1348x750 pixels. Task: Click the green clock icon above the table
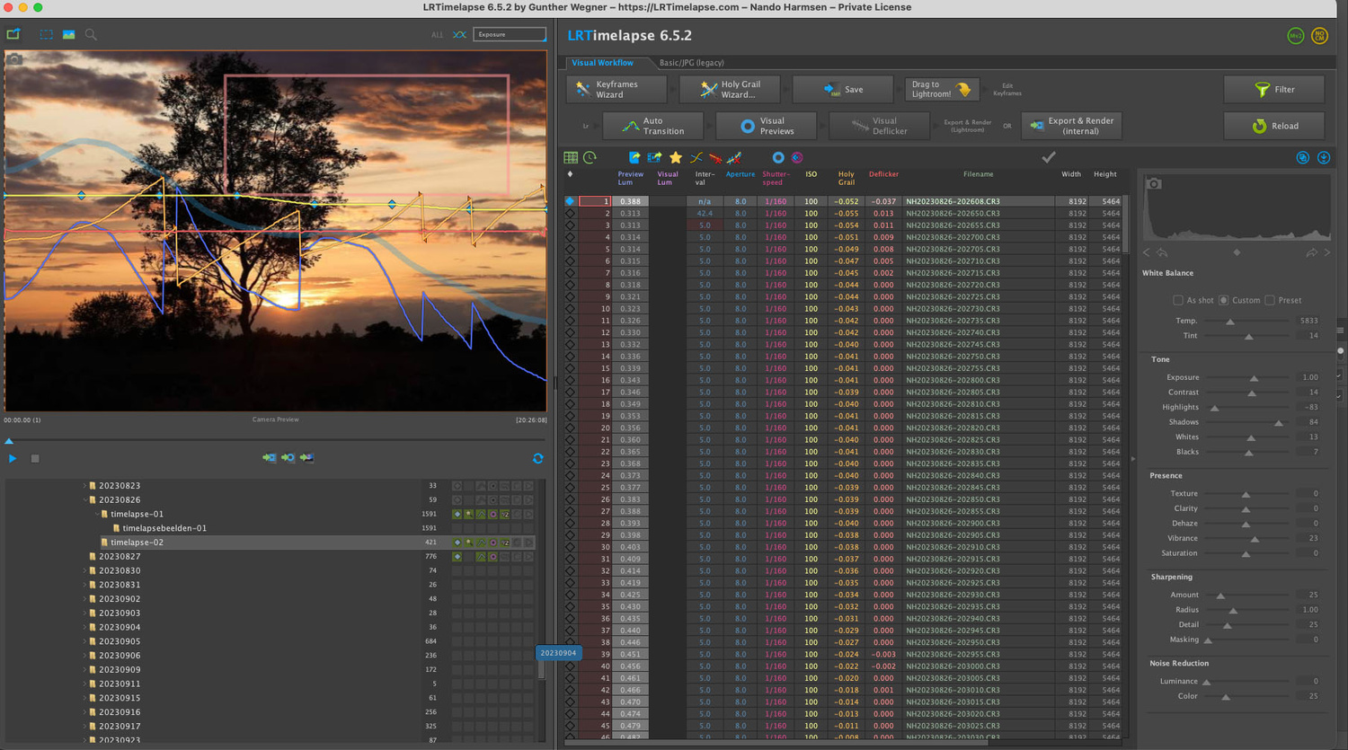pos(590,158)
